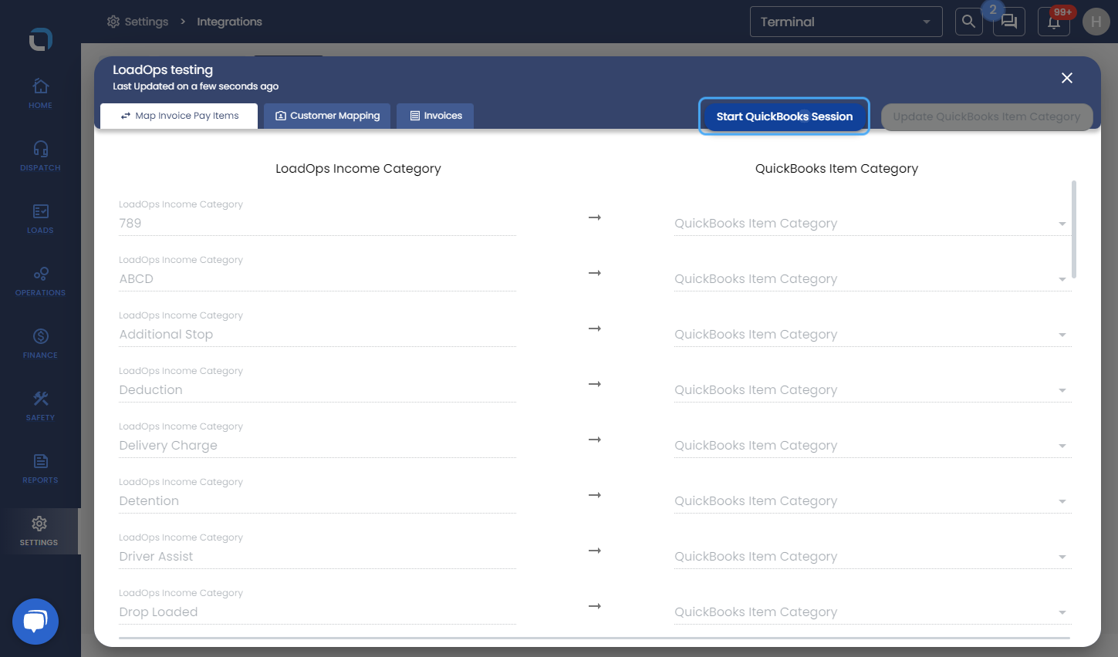
Task: Open the Operations section
Action: pos(40,281)
